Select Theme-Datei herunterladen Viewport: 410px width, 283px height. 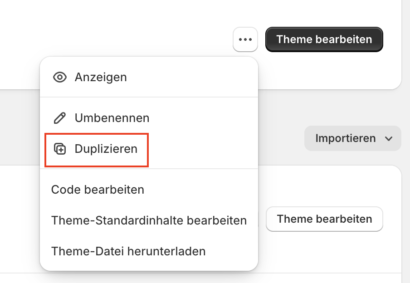click(x=149, y=251)
